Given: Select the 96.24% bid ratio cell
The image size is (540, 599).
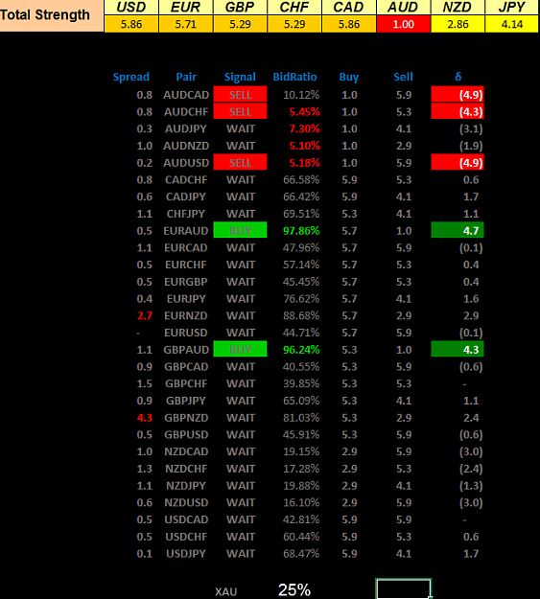Looking at the screenshot, I should [x=301, y=350].
